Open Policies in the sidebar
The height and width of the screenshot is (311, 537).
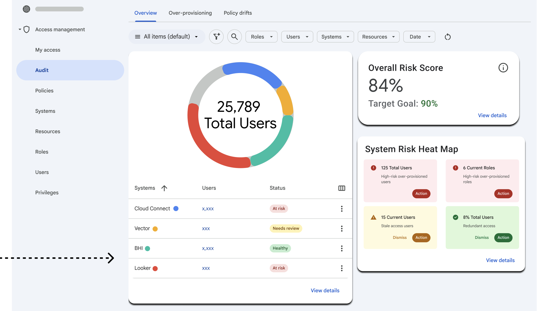[x=44, y=91]
